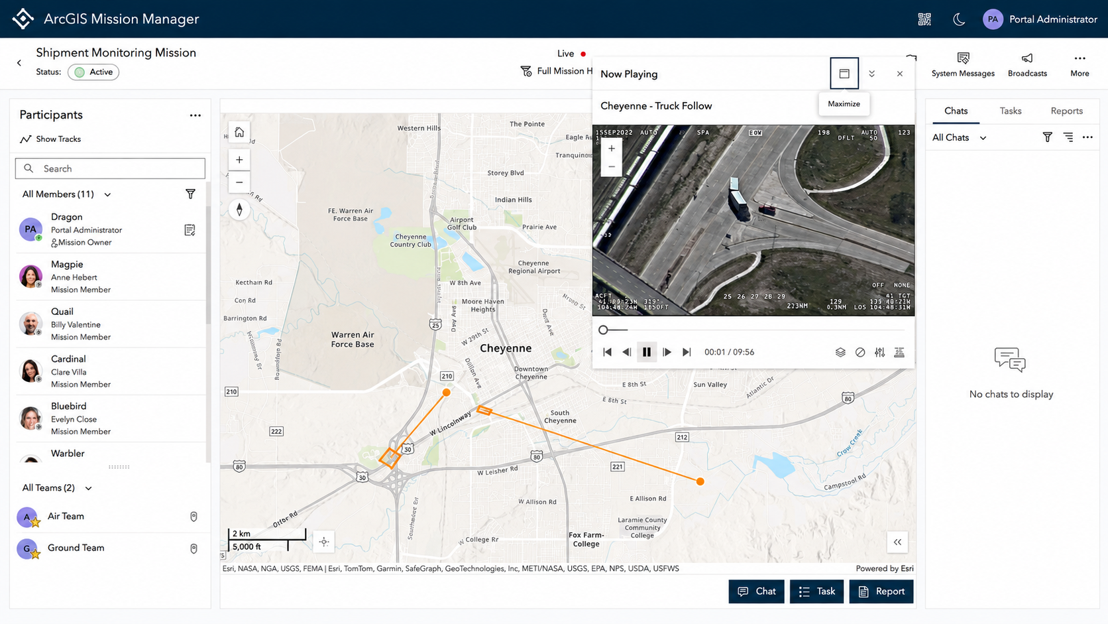Viewport: 1108px width, 624px height.
Task: Click the Report button
Action: point(881,592)
